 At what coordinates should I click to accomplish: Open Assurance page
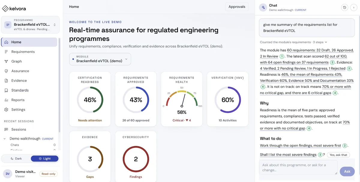click(29, 71)
